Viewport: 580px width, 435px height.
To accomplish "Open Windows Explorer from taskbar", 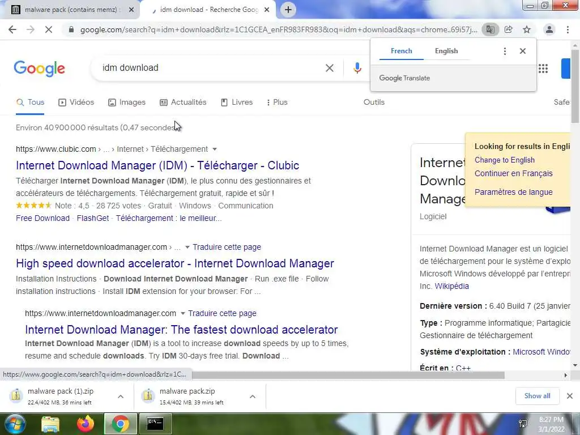I will [50, 424].
